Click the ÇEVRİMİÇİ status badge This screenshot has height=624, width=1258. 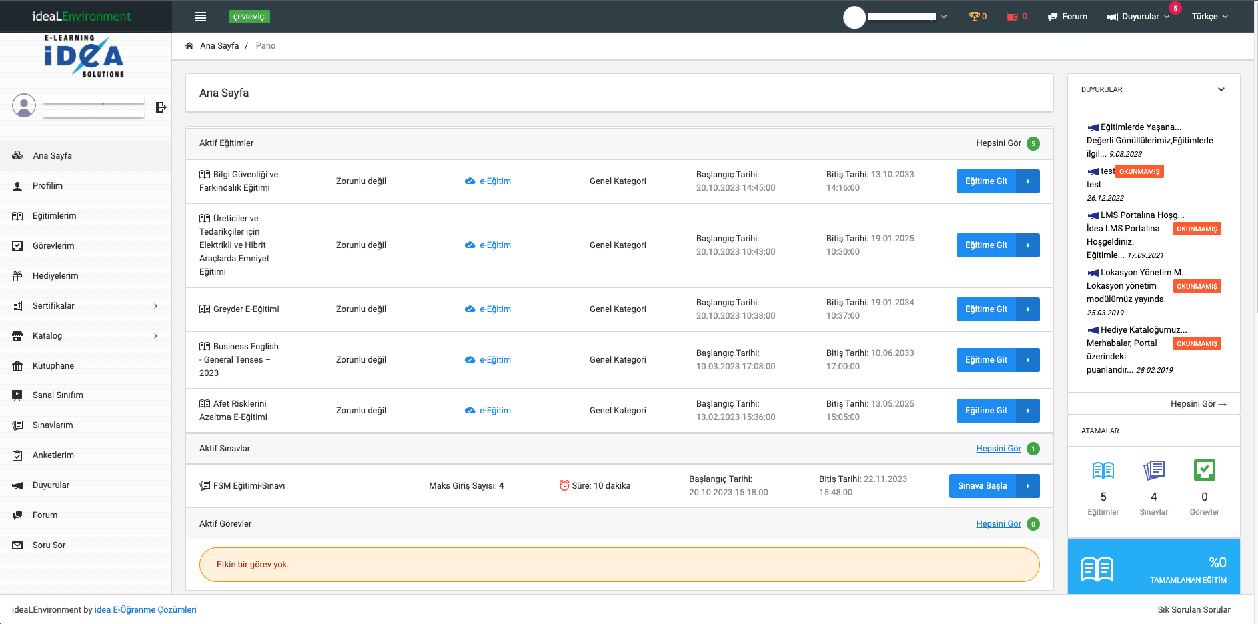tap(250, 17)
